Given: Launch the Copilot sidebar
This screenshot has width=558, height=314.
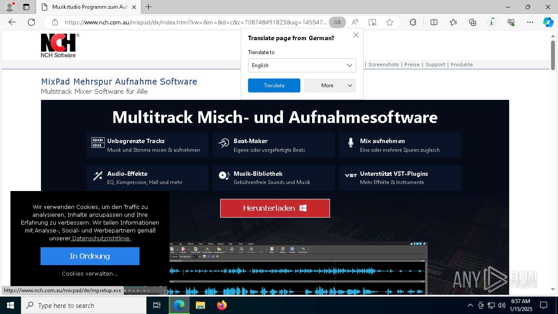Looking at the screenshot, I should click(x=548, y=22).
